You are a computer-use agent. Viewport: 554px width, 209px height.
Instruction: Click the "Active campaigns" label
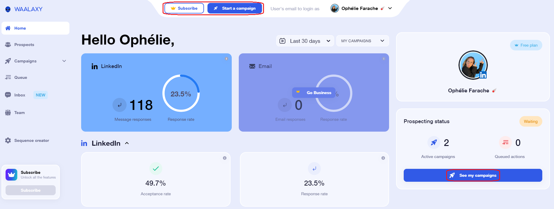click(x=438, y=157)
